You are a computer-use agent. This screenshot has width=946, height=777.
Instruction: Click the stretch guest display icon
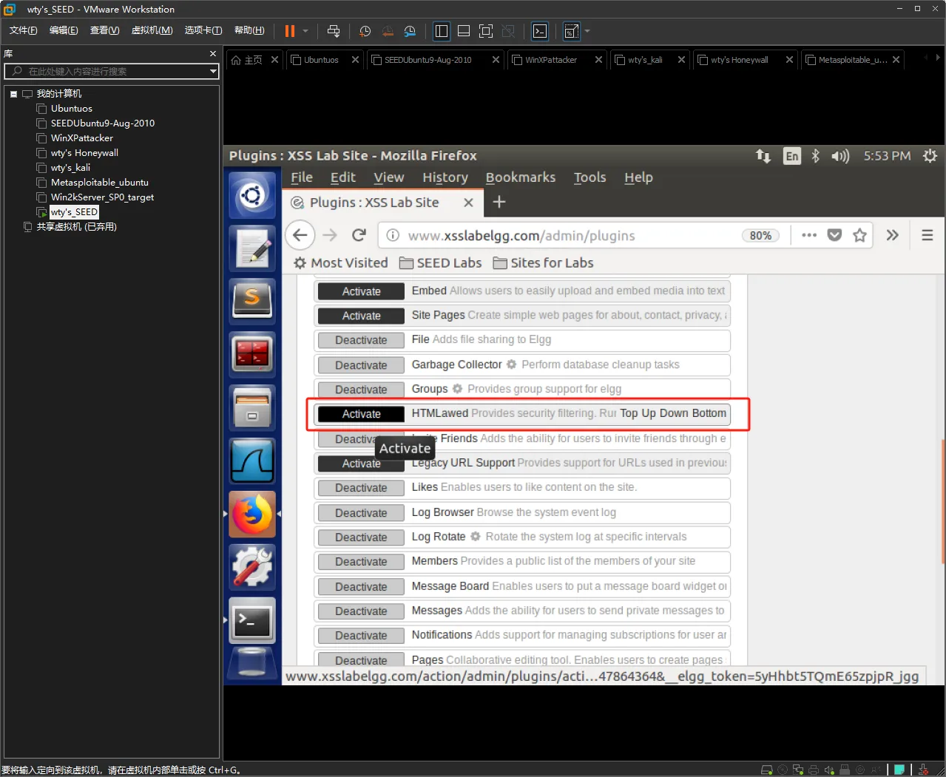[571, 31]
